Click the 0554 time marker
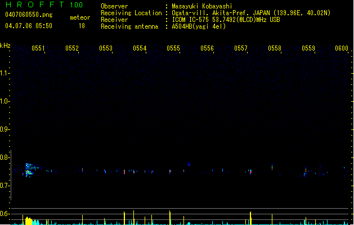The height and width of the screenshot is (225, 354). [140, 48]
